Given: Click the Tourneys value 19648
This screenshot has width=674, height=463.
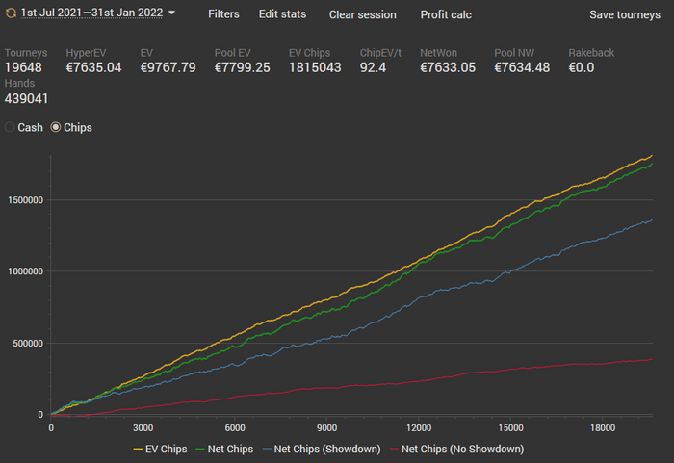Looking at the screenshot, I should [23, 67].
